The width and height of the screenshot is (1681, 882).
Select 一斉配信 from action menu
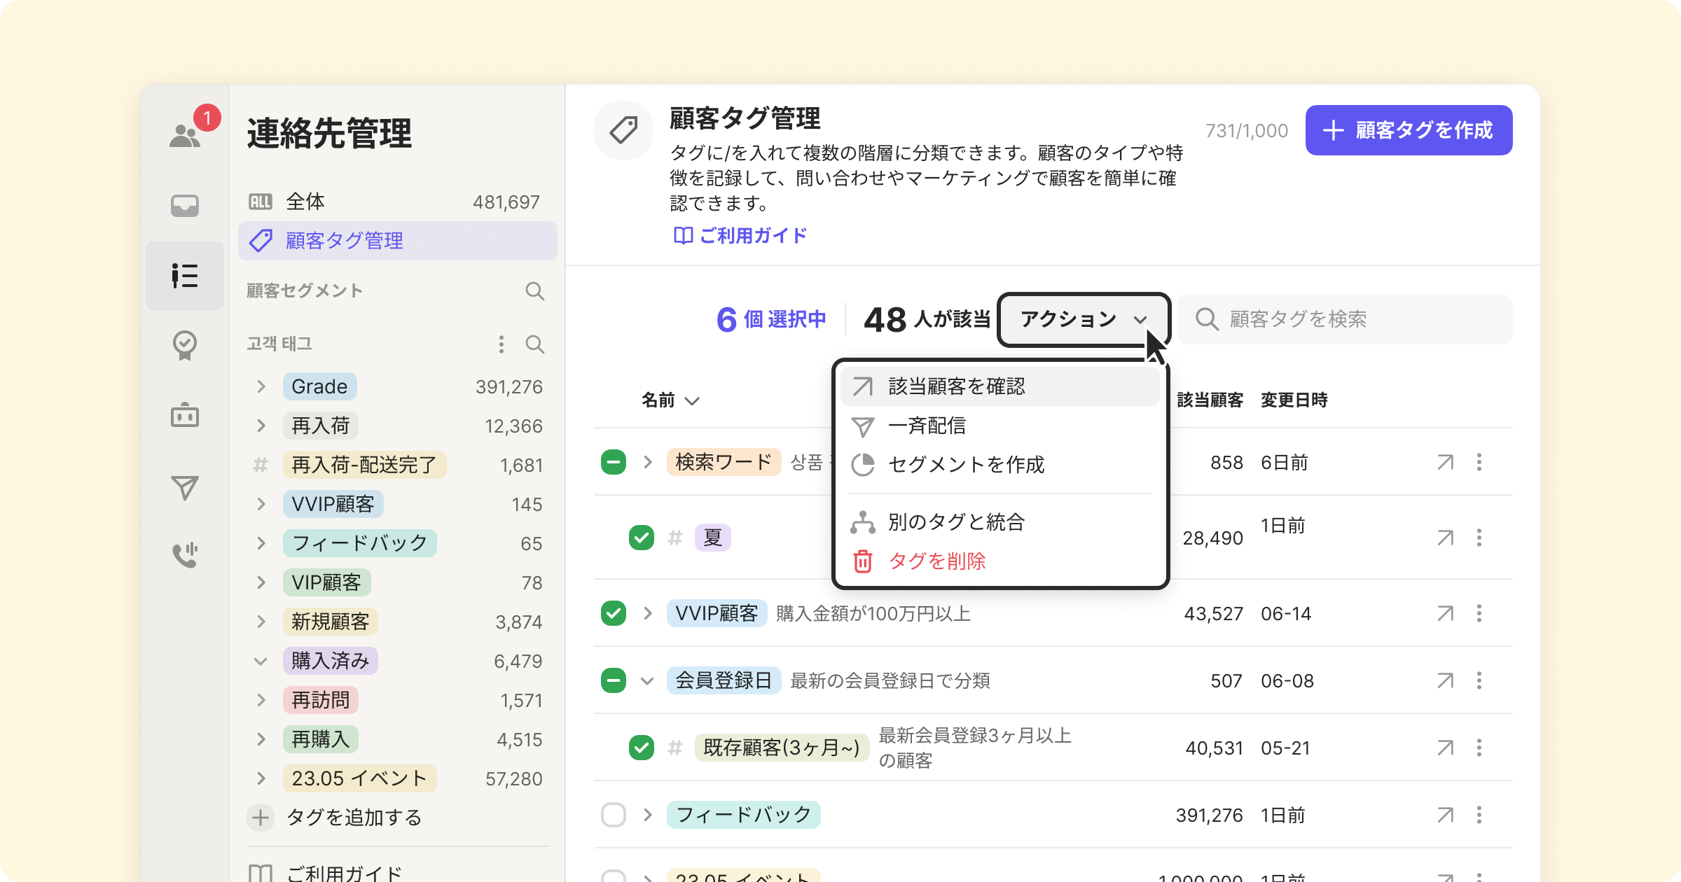click(x=927, y=426)
